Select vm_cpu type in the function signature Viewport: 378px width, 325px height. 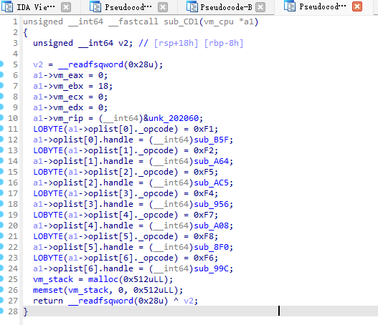point(219,22)
